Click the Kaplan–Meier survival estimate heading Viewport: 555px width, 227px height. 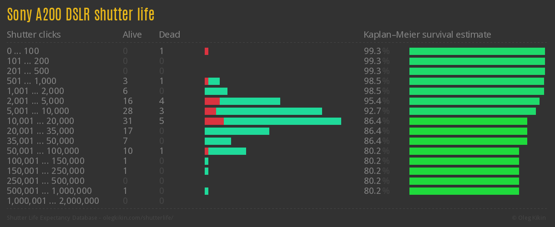pos(427,35)
